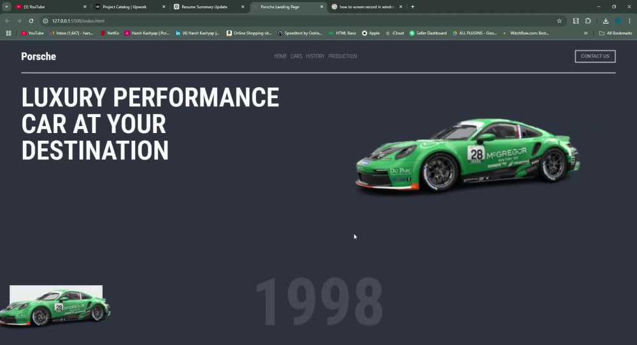Click the headline LUXURY PERFORMANCE CAR AT YOUR DESTINATION
Viewport: 637px width, 345px height.
pos(150,123)
